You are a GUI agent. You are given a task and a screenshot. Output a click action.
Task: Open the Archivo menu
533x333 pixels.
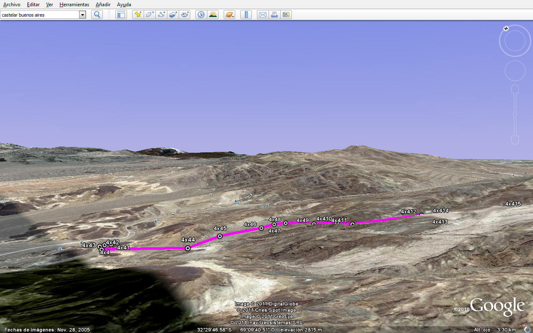(12, 5)
